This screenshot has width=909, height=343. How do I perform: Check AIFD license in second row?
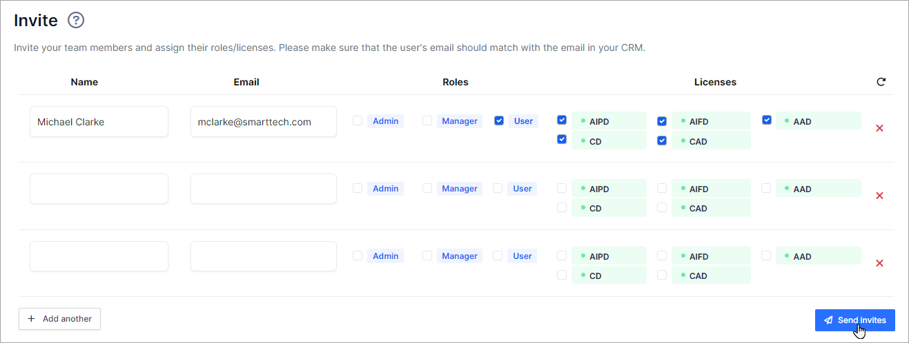point(662,187)
